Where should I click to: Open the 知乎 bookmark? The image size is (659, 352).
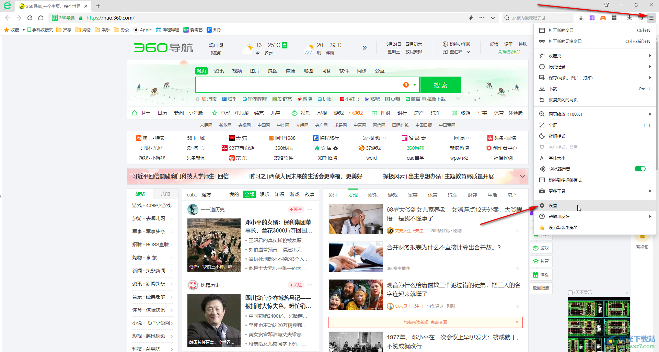point(215,30)
